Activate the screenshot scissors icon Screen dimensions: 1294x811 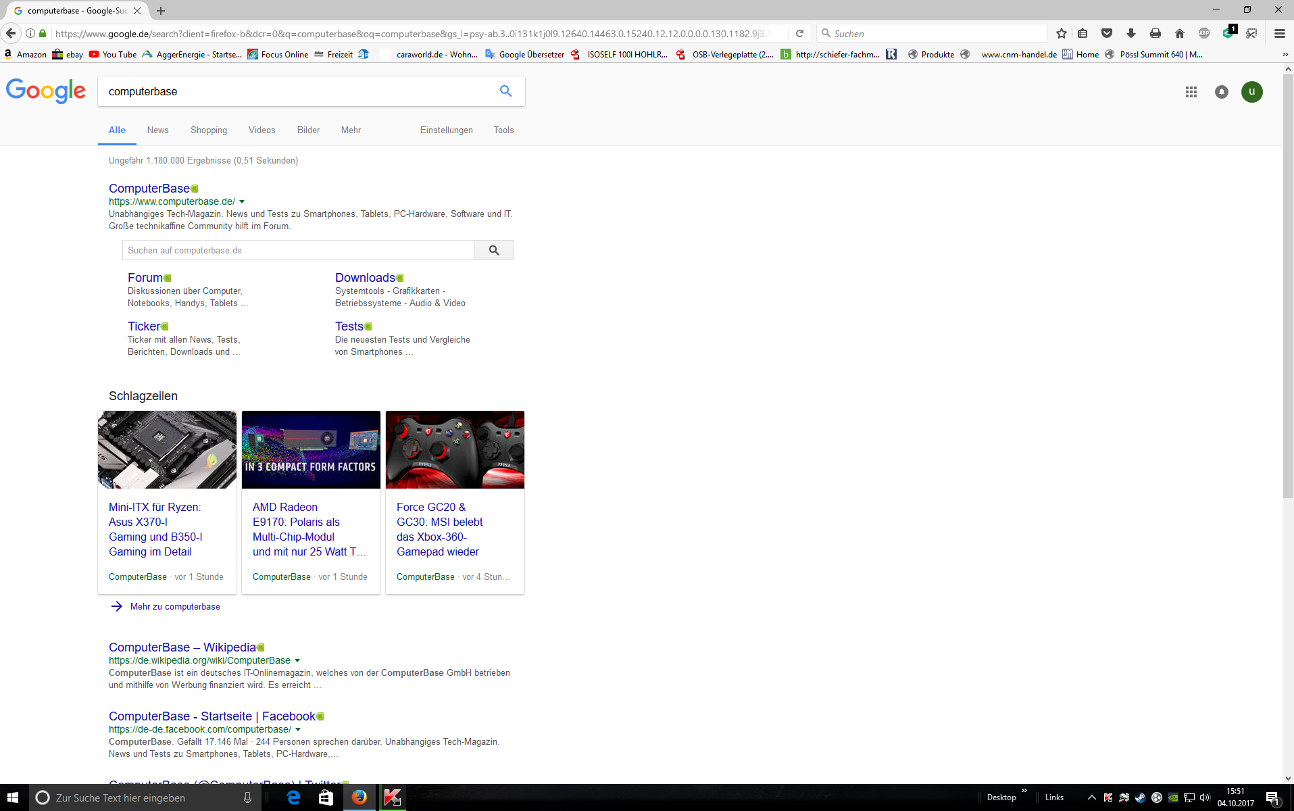click(x=1252, y=33)
